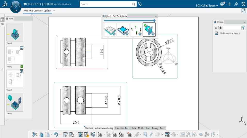Select the View.1 thumbnail
Screen dimensions: 247x138
click(x=15, y=32)
